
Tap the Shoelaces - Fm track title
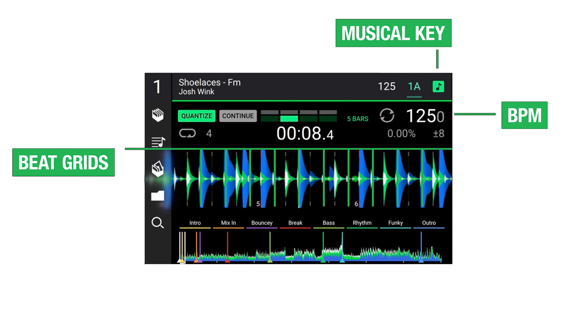click(209, 82)
